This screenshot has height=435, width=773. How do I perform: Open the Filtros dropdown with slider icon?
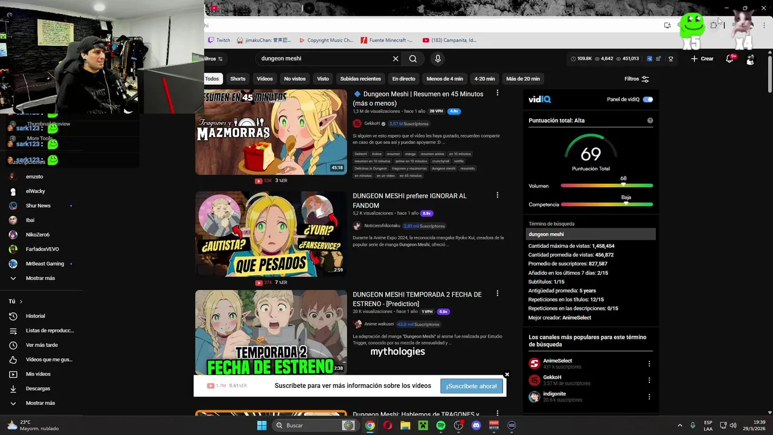(x=637, y=79)
